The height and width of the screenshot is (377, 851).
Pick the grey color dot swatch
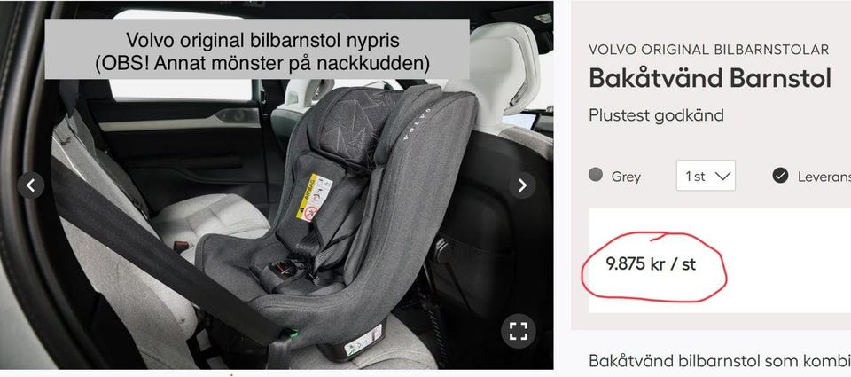(596, 175)
